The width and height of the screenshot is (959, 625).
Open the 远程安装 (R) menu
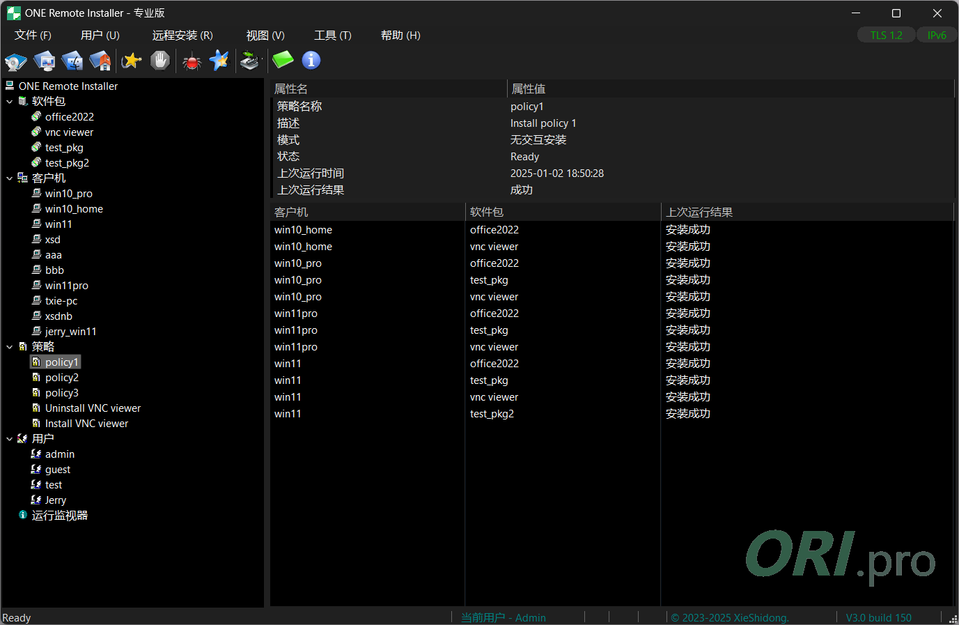tap(182, 35)
